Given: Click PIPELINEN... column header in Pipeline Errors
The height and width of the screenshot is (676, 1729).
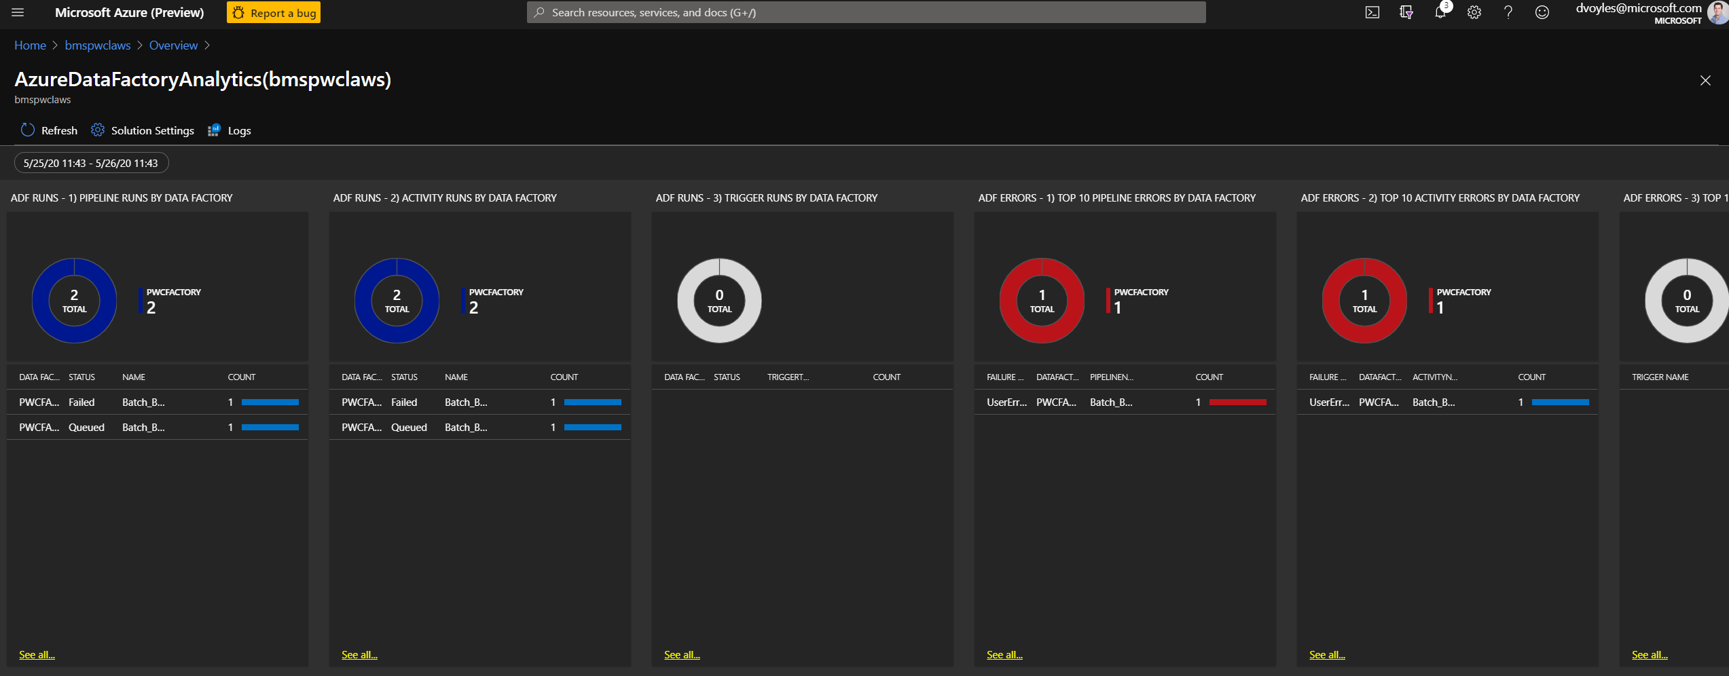Looking at the screenshot, I should click(1111, 377).
